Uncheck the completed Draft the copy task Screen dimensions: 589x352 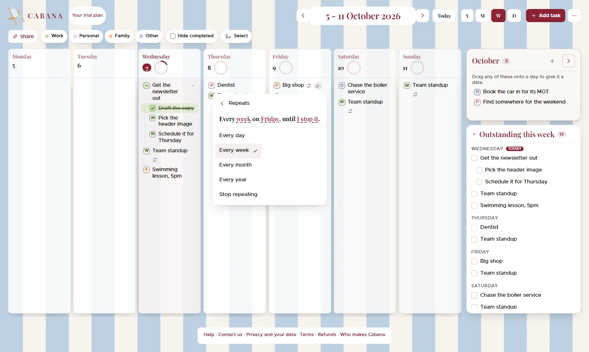(x=153, y=108)
